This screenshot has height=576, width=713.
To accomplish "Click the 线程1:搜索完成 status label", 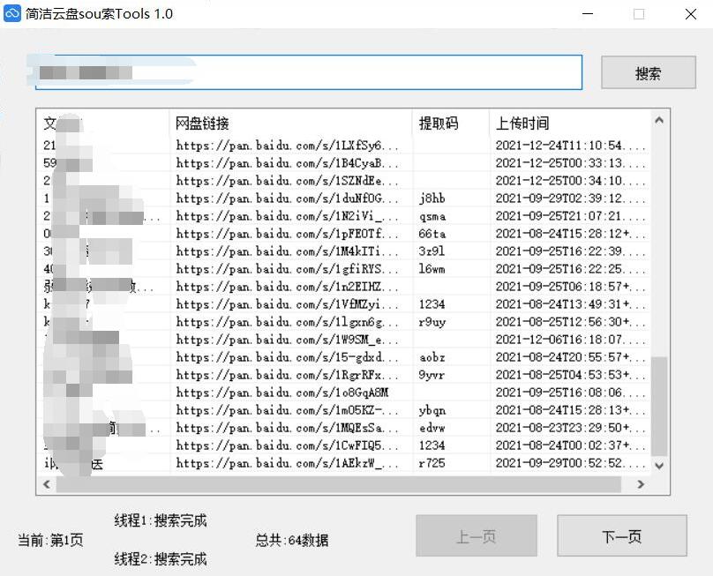I will pyautogui.click(x=161, y=520).
